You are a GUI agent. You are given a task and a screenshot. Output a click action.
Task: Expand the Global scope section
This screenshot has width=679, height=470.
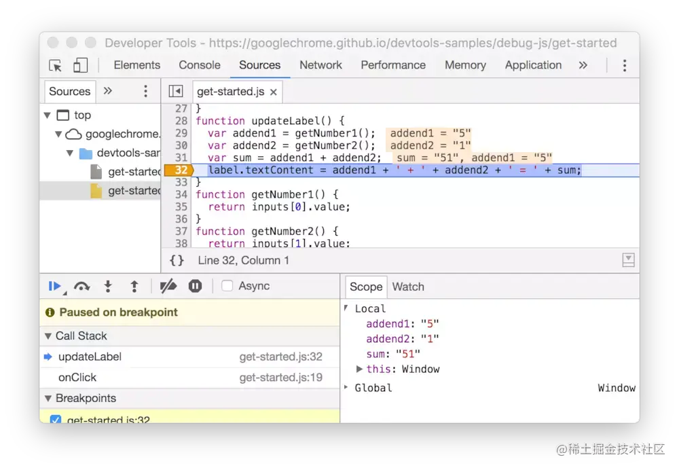coord(346,387)
